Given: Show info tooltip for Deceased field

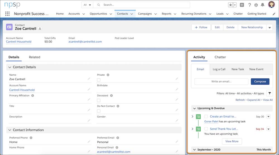Looking at the screenshot, I should point(111,96).
